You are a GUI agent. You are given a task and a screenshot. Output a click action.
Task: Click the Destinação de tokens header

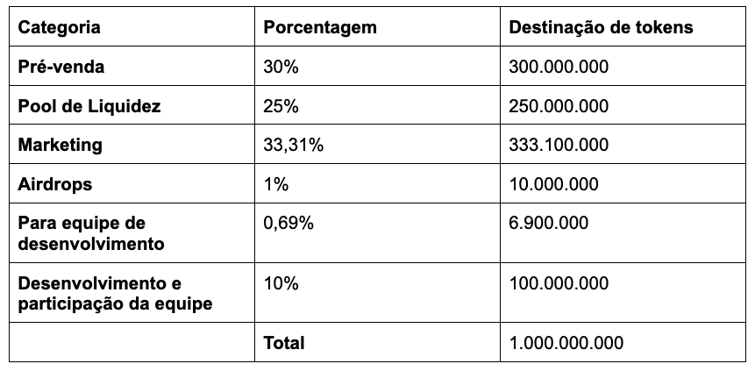coord(623,26)
